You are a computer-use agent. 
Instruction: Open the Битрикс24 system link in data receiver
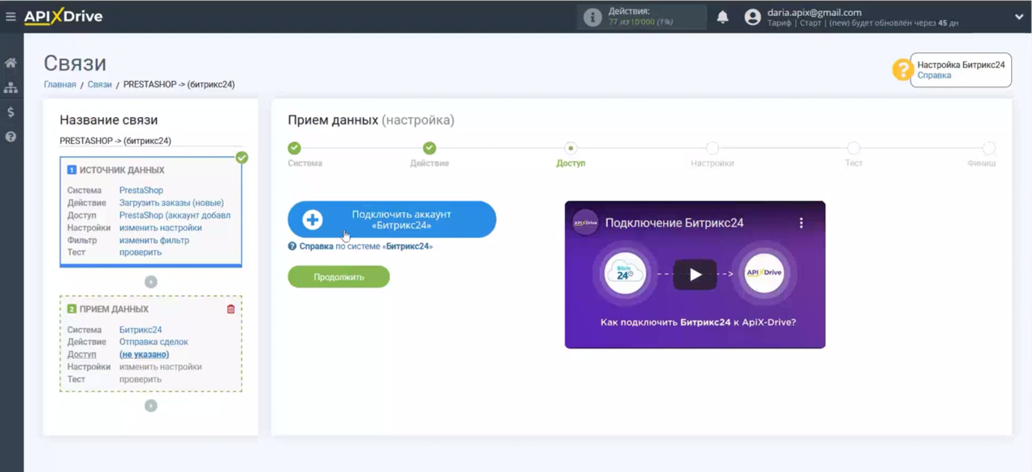point(140,330)
